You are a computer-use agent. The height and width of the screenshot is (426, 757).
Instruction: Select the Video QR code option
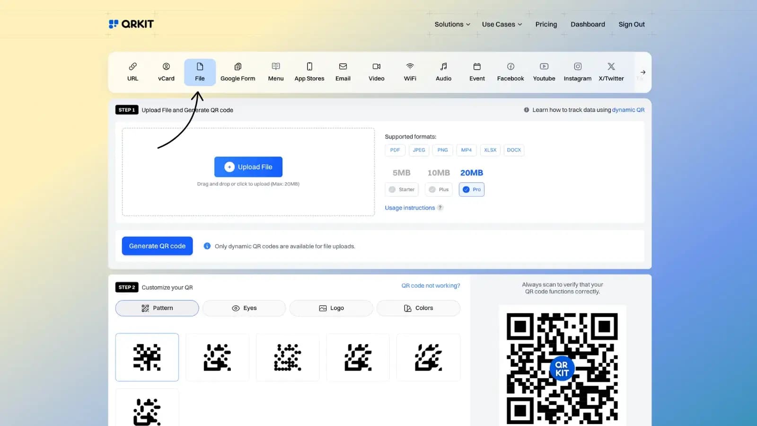coord(376,71)
